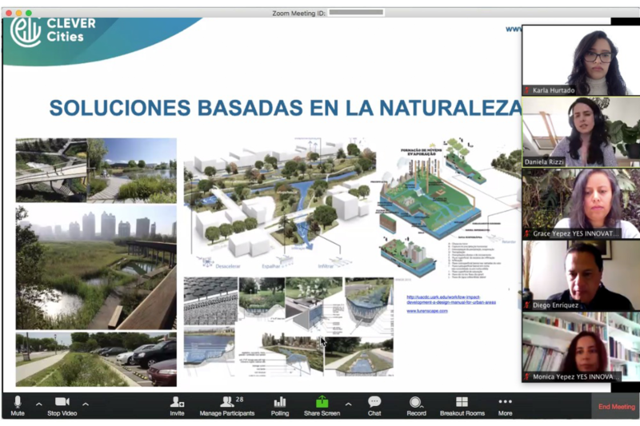Click the muted mic icon on Monica Yepez
This screenshot has height=426, width=640.
[x=527, y=376]
